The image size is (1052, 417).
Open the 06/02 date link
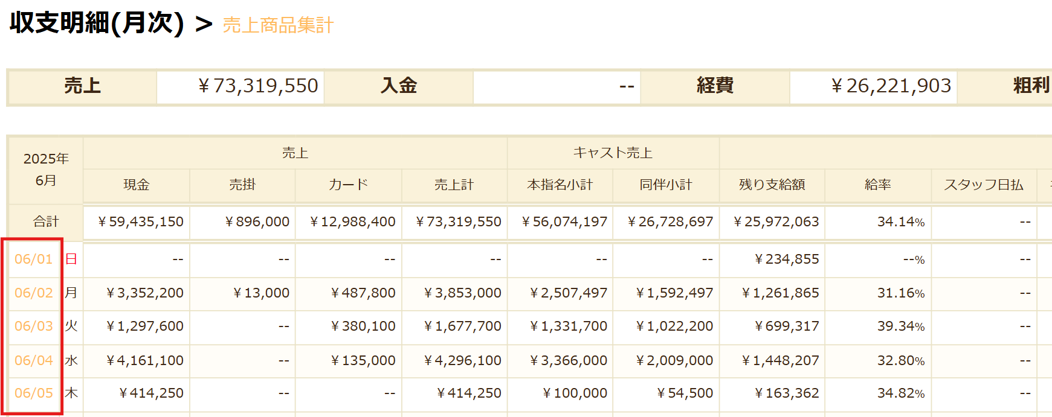pyautogui.click(x=34, y=293)
